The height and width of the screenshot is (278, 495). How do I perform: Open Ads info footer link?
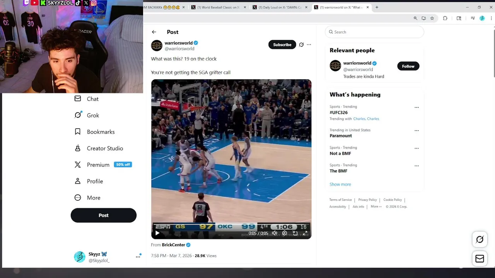pyautogui.click(x=358, y=207)
